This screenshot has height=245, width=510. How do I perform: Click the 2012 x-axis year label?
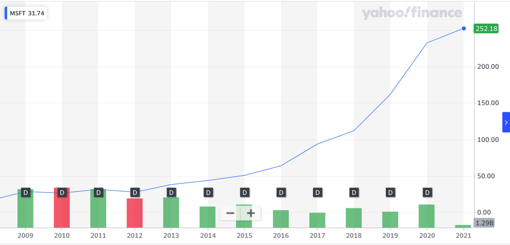[135, 235]
